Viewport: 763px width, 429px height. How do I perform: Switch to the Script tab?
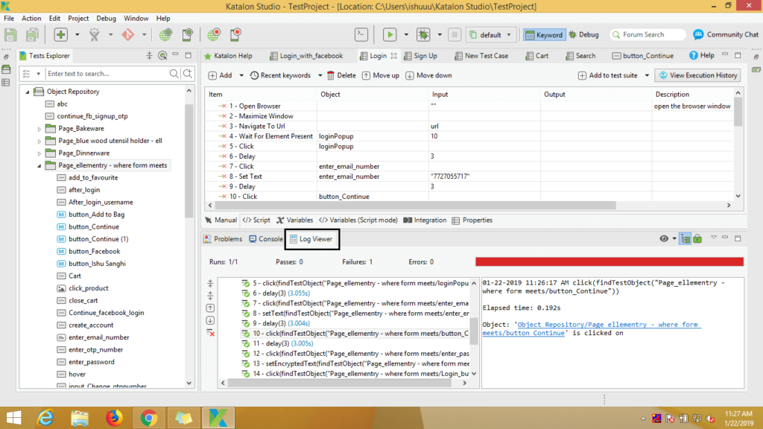[256, 220]
